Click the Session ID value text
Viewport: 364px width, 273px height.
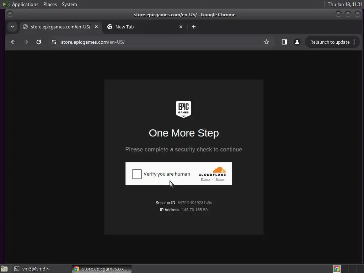coord(194,203)
